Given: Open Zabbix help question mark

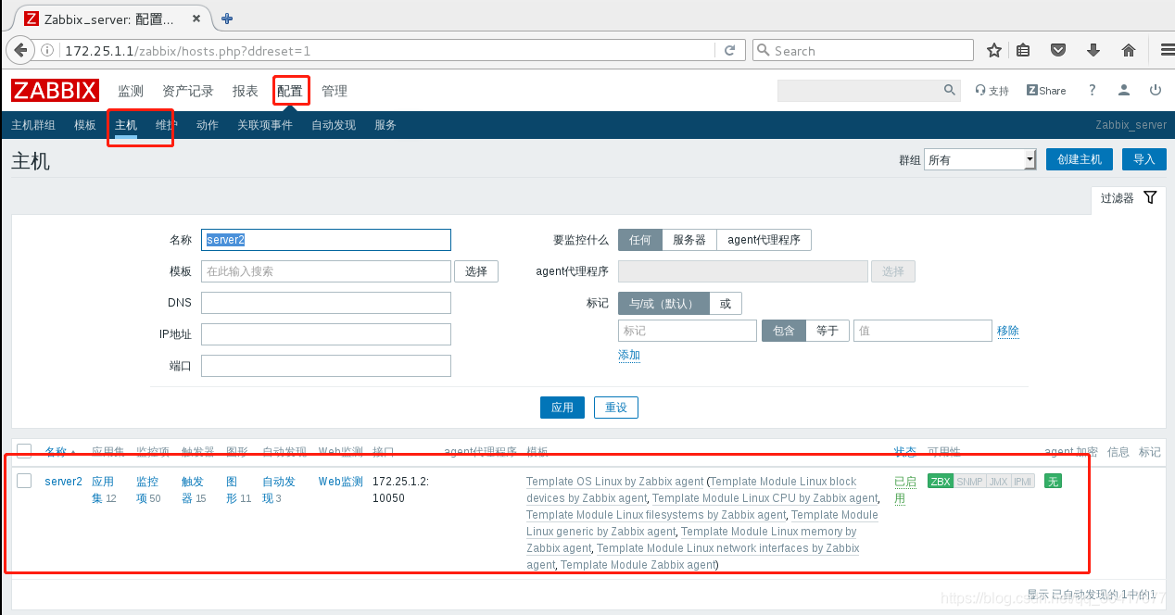Looking at the screenshot, I should click(x=1092, y=90).
